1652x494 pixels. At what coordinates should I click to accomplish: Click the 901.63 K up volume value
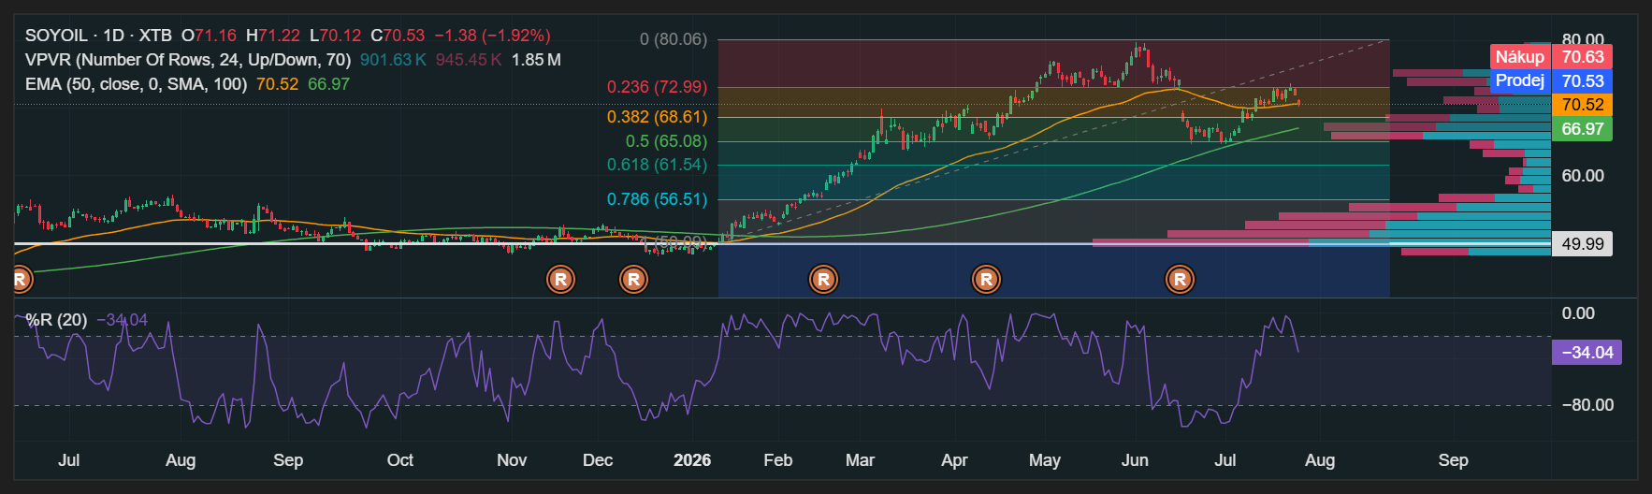click(393, 60)
